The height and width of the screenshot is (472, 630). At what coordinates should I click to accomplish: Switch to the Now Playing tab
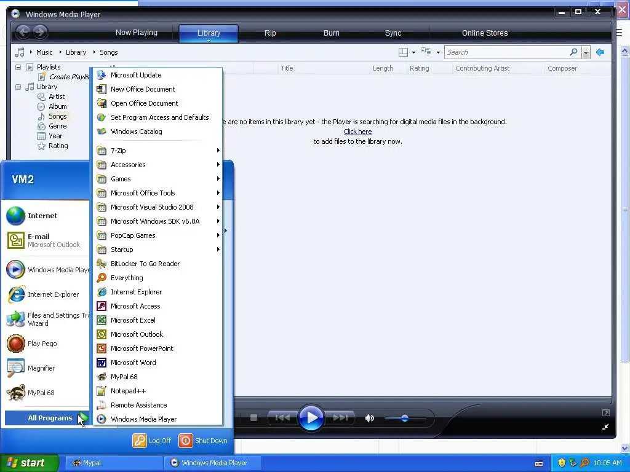pos(136,33)
